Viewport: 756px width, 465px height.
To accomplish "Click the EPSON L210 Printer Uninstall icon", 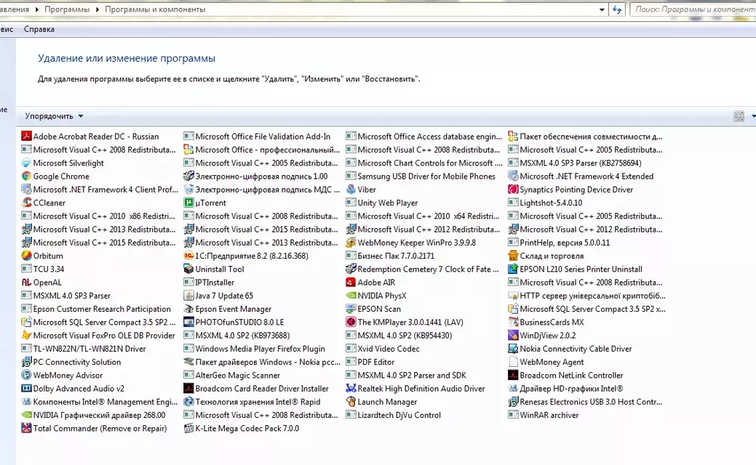I will [513, 269].
